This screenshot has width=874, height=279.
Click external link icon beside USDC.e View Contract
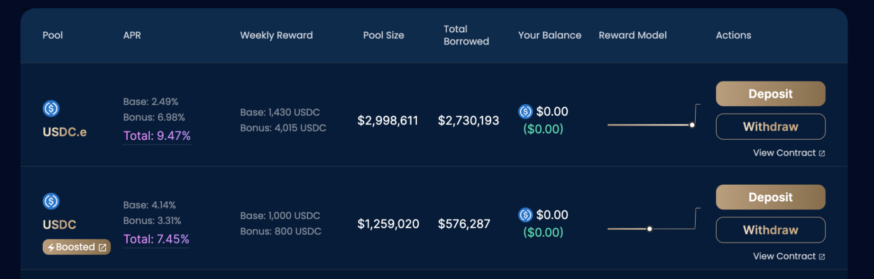(822, 153)
